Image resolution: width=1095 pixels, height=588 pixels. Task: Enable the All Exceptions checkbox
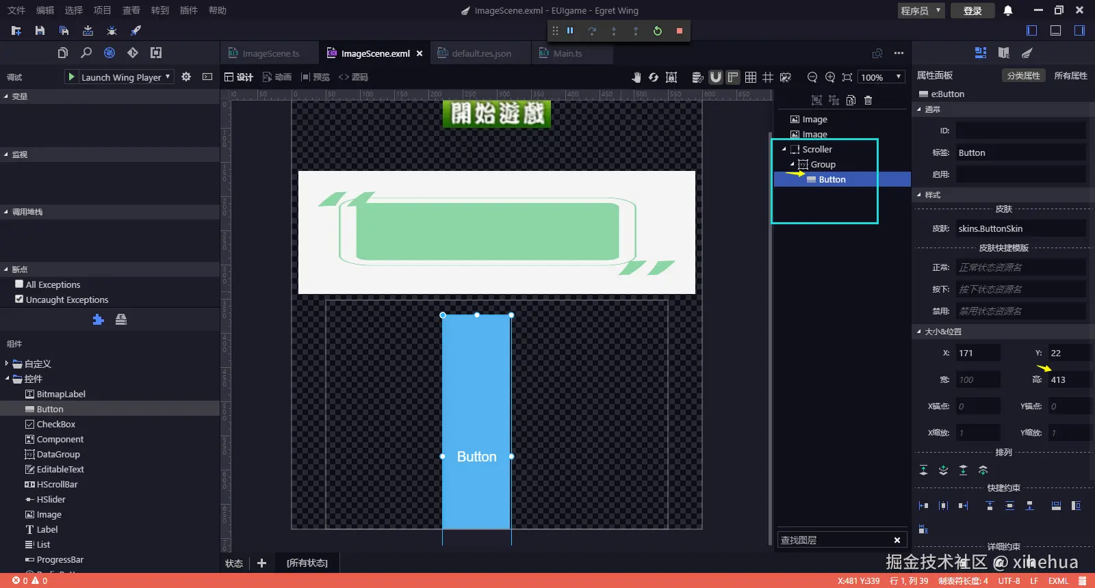tap(19, 284)
